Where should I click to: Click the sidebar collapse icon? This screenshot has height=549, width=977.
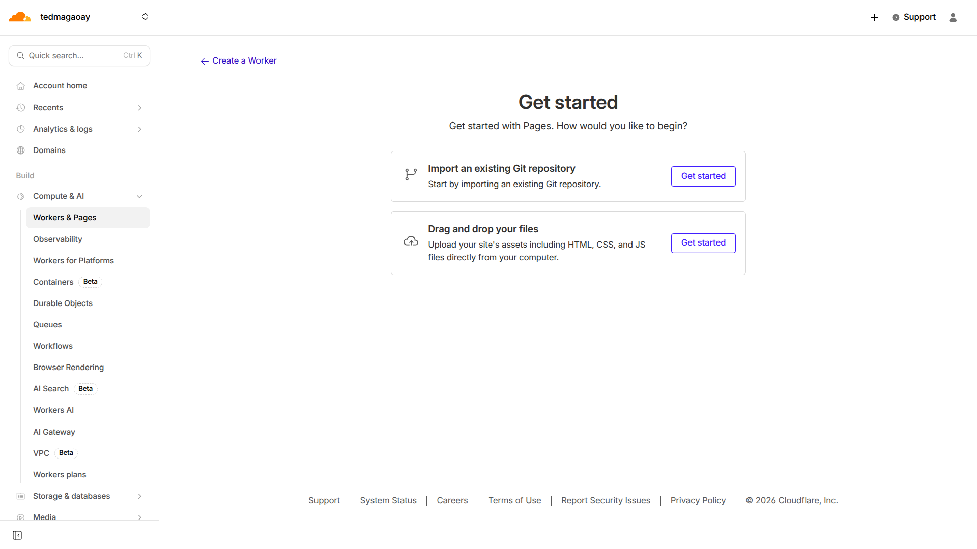pyautogui.click(x=17, y=535)
